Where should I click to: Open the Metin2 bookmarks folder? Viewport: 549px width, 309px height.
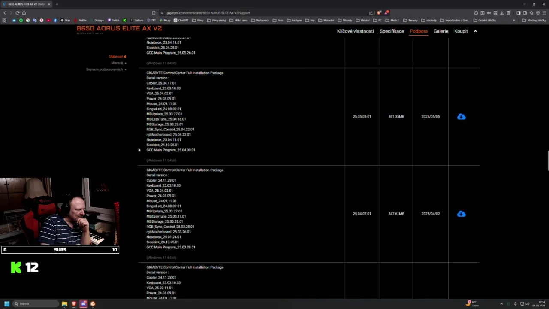pyautogui.click(x=392, y=20)
